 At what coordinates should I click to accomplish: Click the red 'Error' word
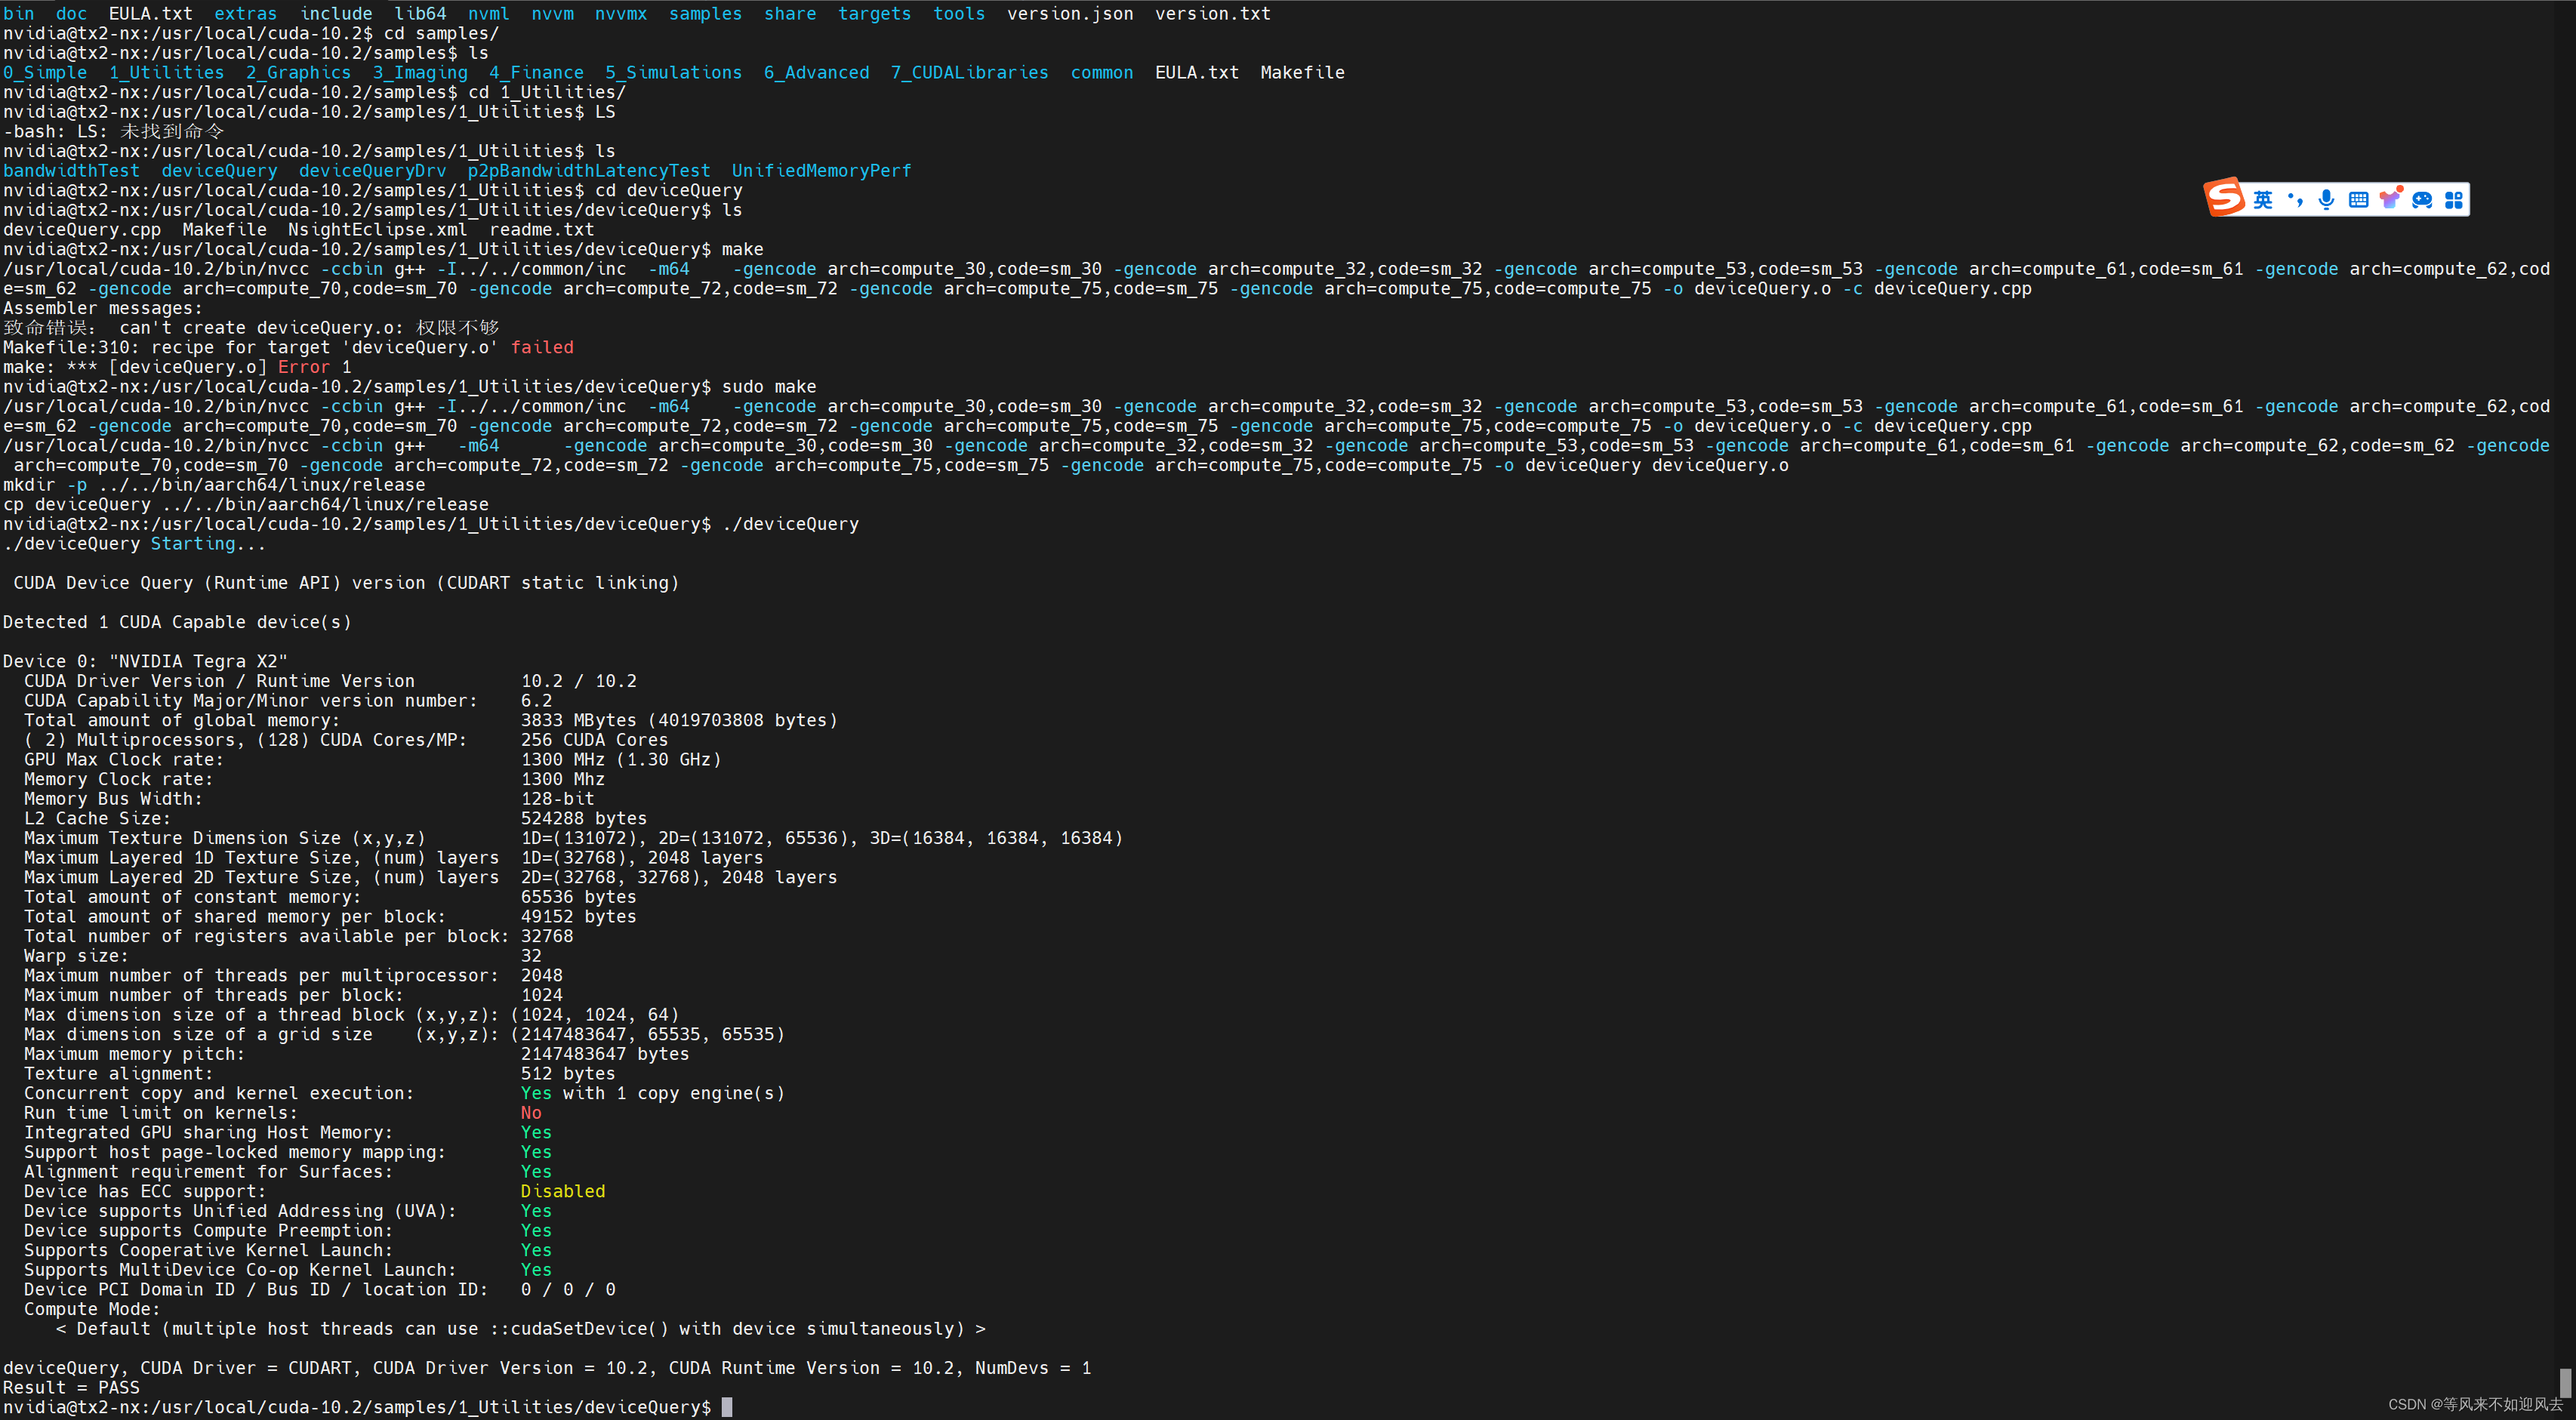pos(303,367)
